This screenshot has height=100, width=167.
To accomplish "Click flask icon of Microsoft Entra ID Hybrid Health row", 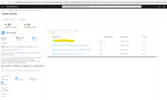I will coord(53,45).
